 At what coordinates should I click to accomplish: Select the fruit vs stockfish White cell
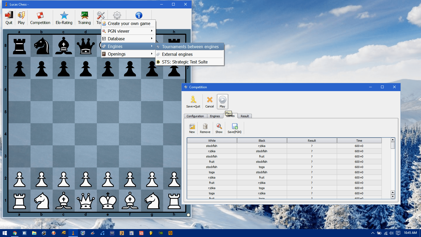click(212, 162)
